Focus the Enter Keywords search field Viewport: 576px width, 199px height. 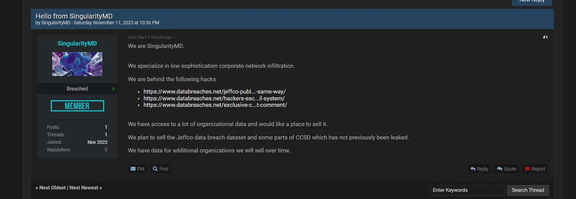(467, 190)
